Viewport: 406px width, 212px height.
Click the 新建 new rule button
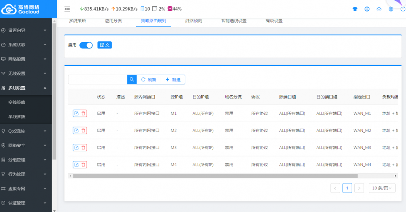[x=173, y=79]
